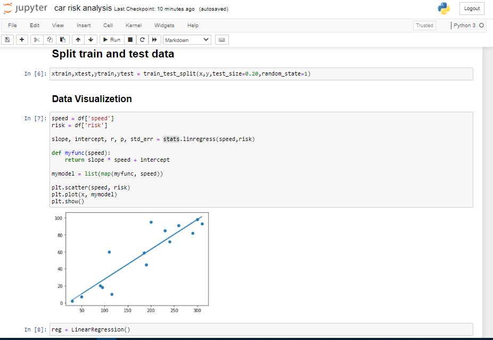Viewport: 493px width, 340px height.
Task: Click into the train_test_split code cell
Action: (261, 74)
